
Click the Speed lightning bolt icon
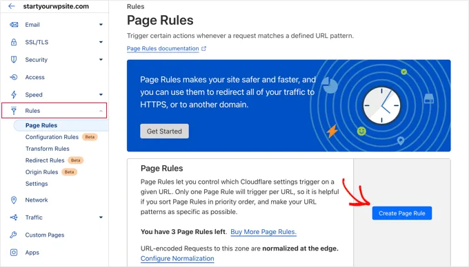(x=14, y=94)
